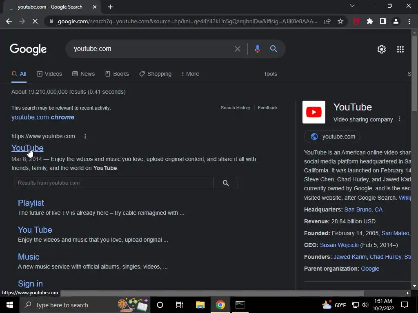The image size is (418, 313).
Task: Open the weather 60°F taskbar widget
Action: pyautogui.click(x=334, y=305)
